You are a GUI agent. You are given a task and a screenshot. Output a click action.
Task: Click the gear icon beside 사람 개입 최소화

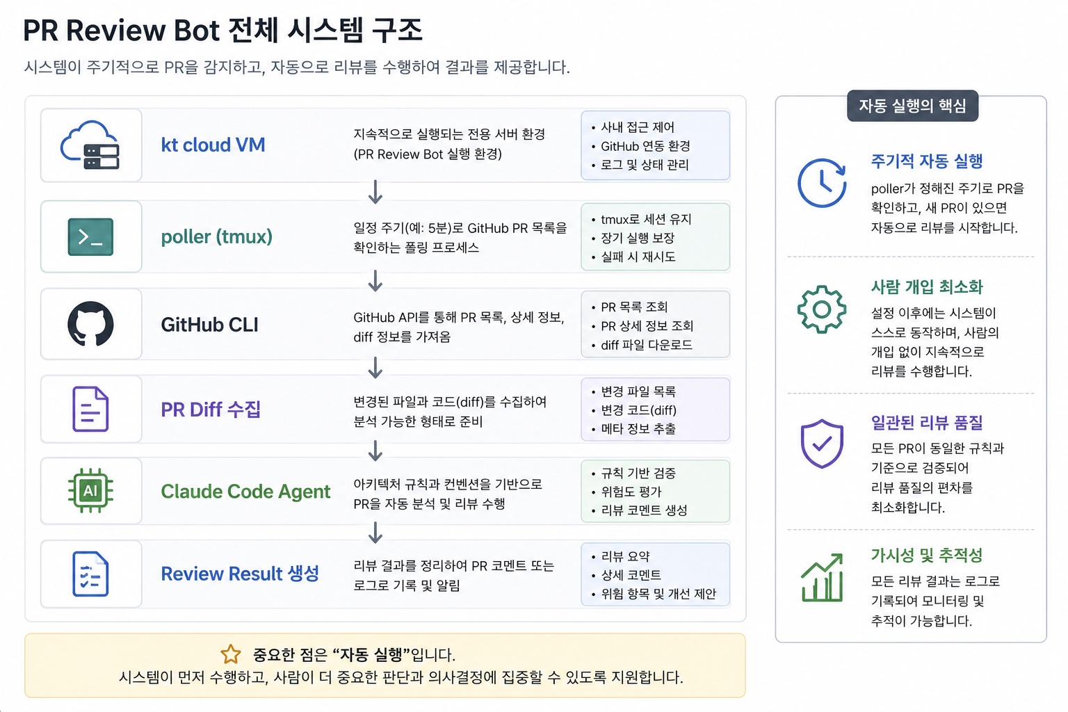(x=822, y=309)
